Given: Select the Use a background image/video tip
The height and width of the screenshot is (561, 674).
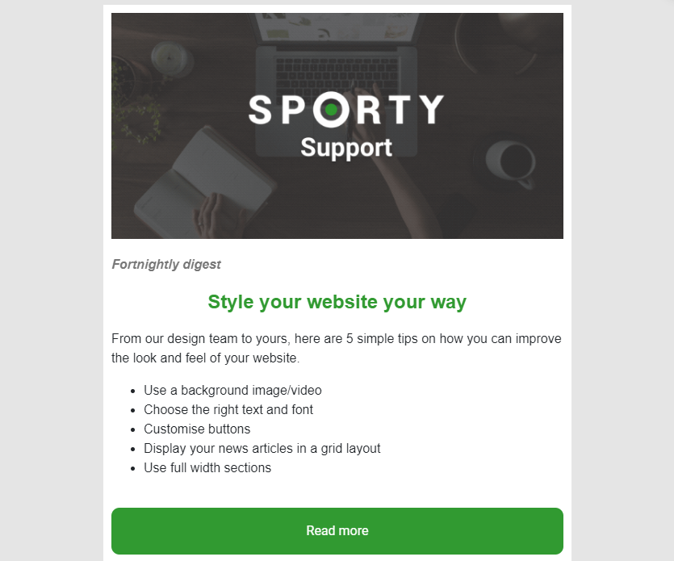Looking at the screenshot, I should pyautogui.click(x=232, y=391).
